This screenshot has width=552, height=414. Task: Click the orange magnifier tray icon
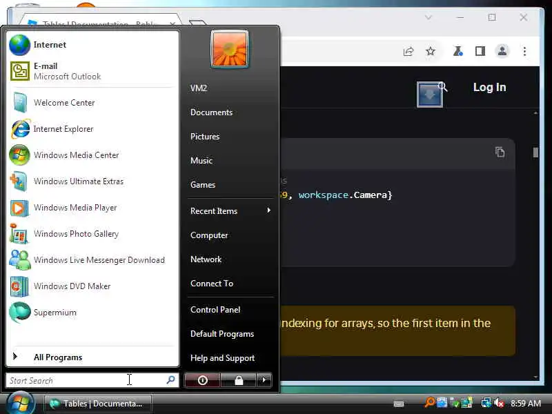(x=429, y=402)
